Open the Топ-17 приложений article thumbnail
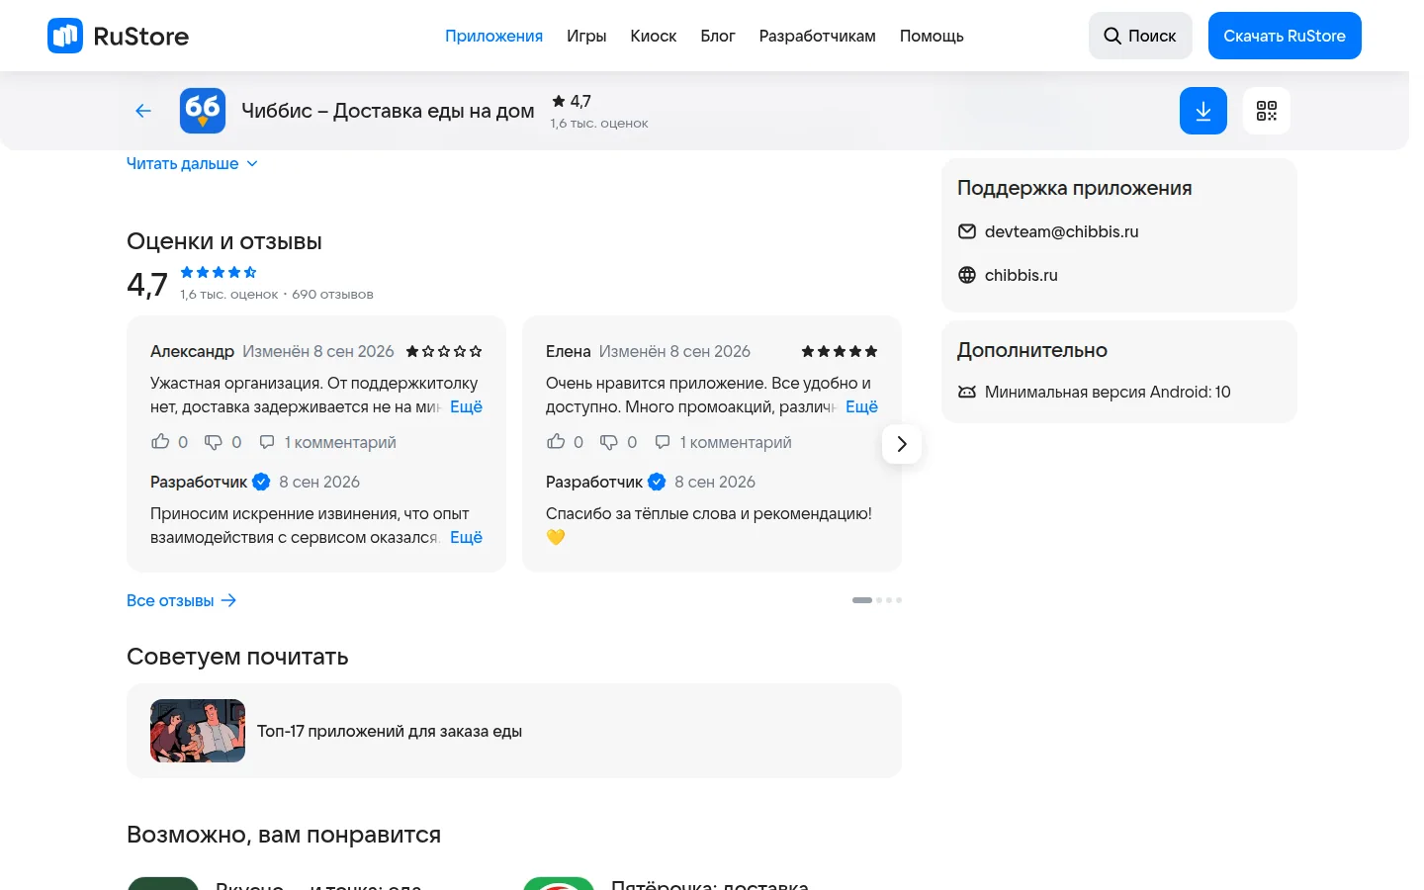Screen dimensions: 1424x890 pyautogui.click(x=198, y=731)
